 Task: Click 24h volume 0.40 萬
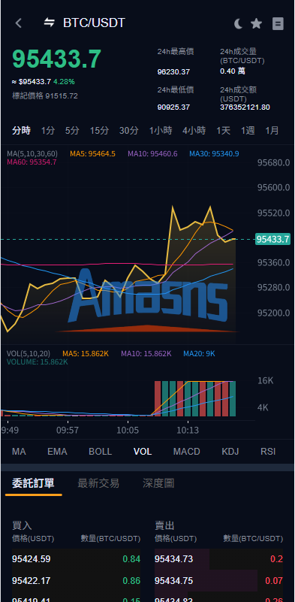(x=233, y=71)
